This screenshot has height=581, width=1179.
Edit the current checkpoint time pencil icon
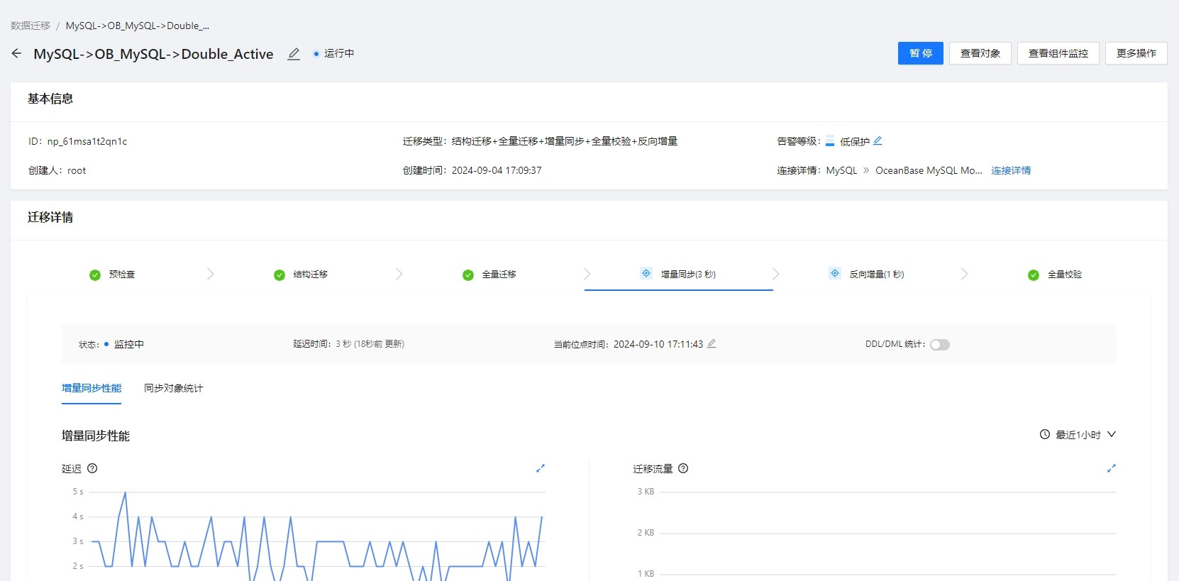pyautogui.click(x=712, y=343)
